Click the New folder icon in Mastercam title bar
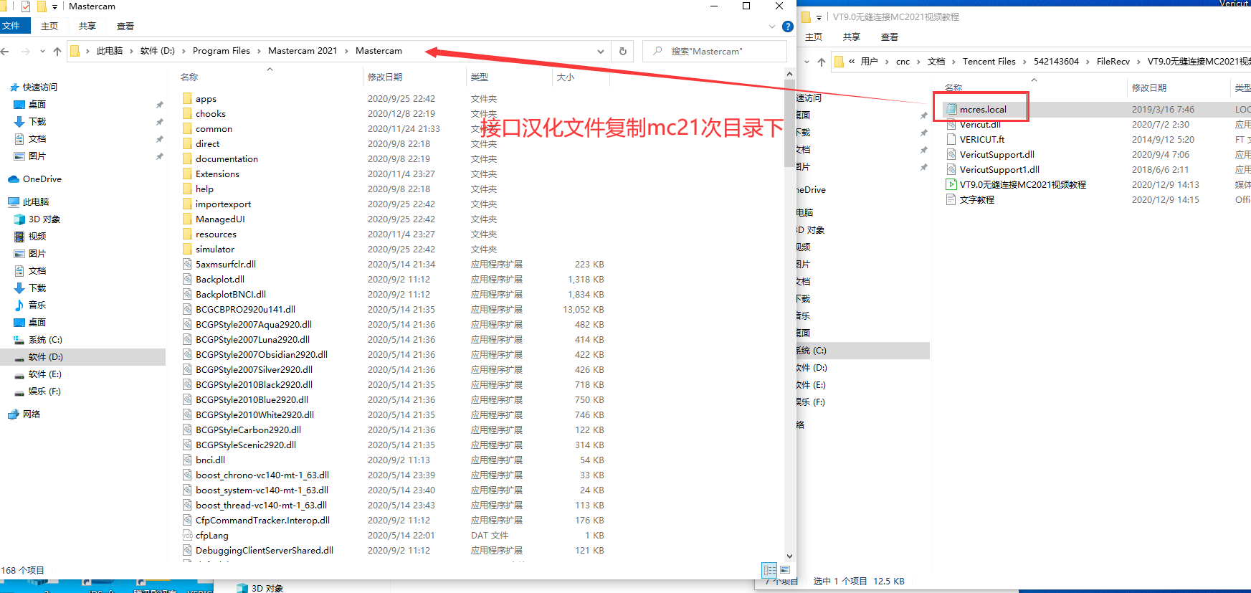This screenshot has height=593, width=1251. tap(42, 6)
